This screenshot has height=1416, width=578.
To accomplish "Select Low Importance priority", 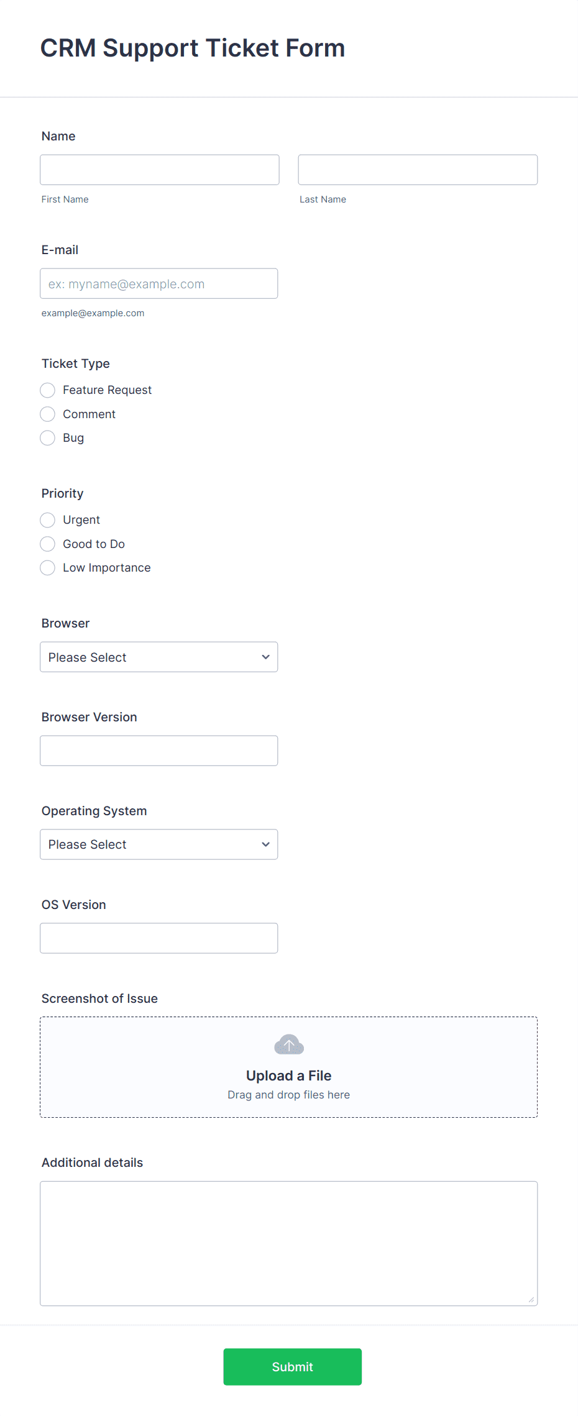I will [x=47, y=567].
